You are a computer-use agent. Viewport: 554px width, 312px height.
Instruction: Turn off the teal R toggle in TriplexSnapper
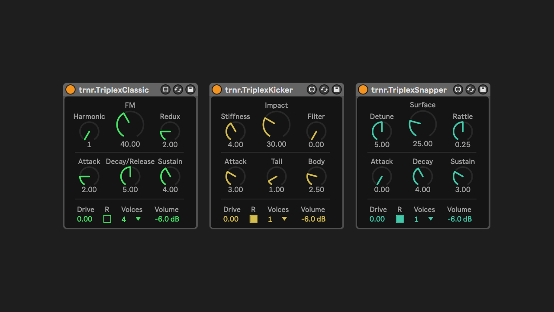coord(400,219)
